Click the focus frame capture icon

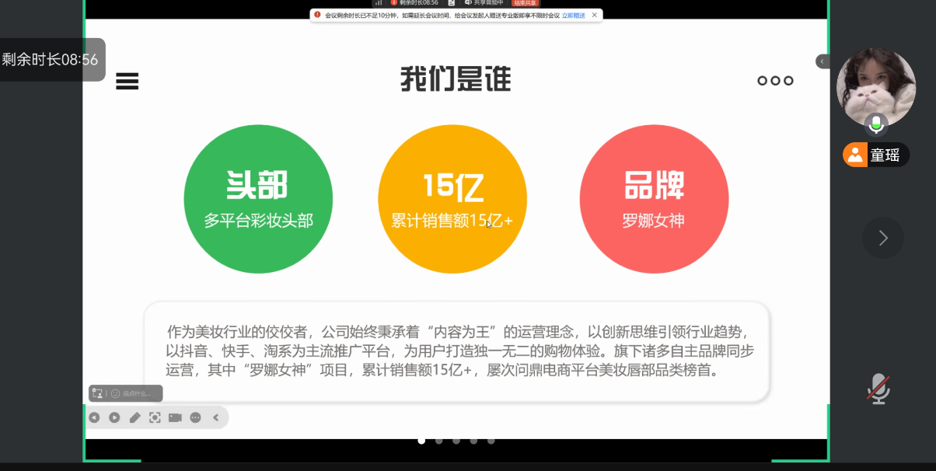point(155,417)
